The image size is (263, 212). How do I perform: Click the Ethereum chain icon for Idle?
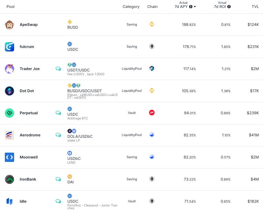tap(152, 201)
